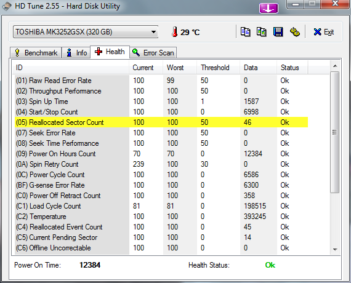Select the (C0) Power Off Retract Count row
Image resolution: width=351 pixels, height=283 pixels.
[161, 196]
